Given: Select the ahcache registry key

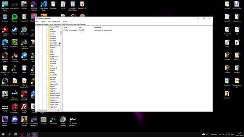Looking at the screenshot, I should tap(53, 61).
